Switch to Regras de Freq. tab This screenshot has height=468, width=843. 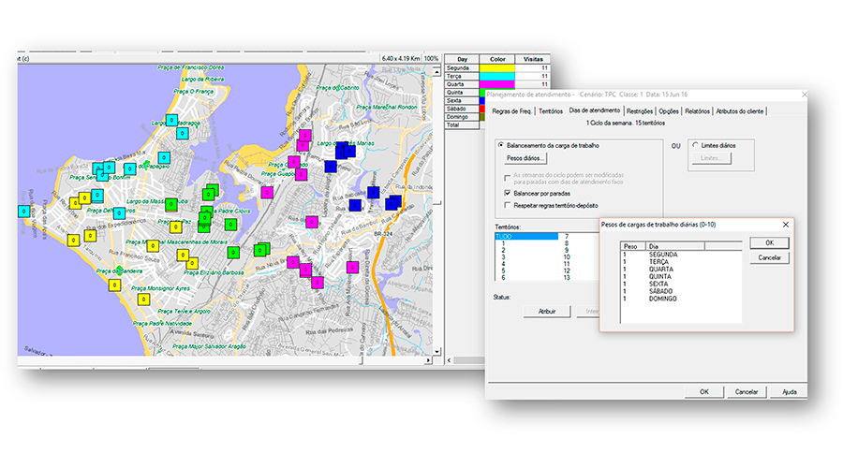[x=512, y=111]
